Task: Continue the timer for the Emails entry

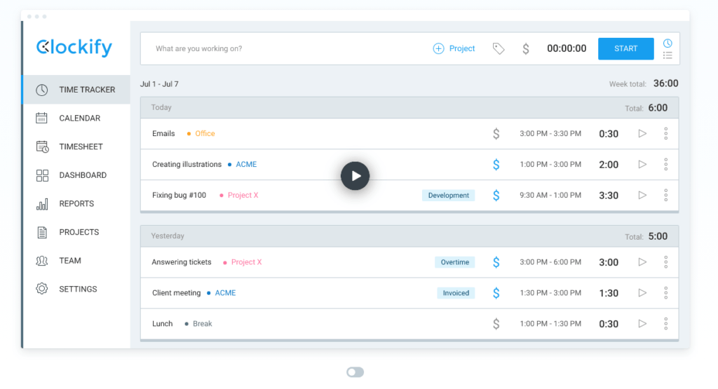Action: coord(642,134)
